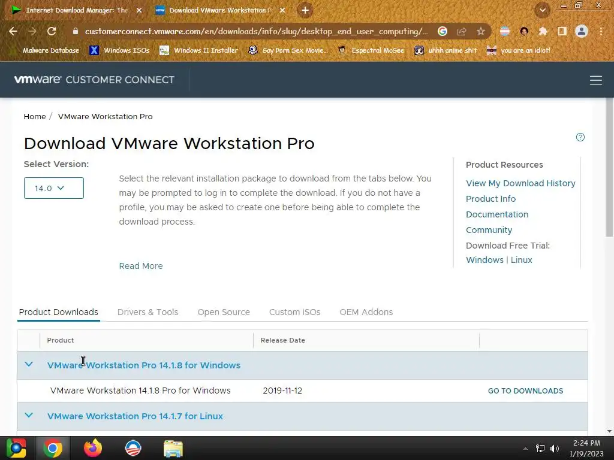Switch to the Custom ISOs tab
This screenshot has height=460, width=614.
tap(294, 312)
